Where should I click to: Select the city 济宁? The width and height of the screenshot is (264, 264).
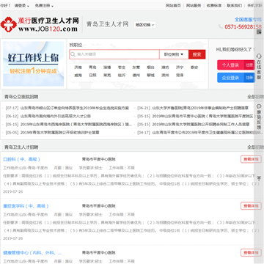(180, 67)
